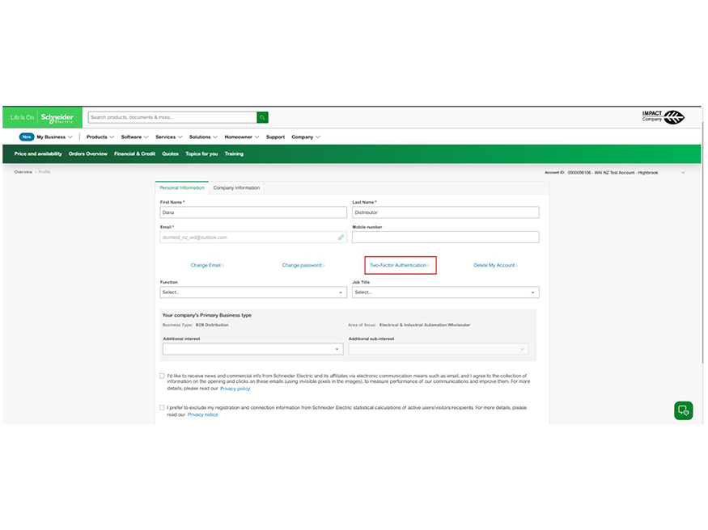Open the Additional interest dropdown
This screenshot has width=708, height=530.
pos(252,349)
